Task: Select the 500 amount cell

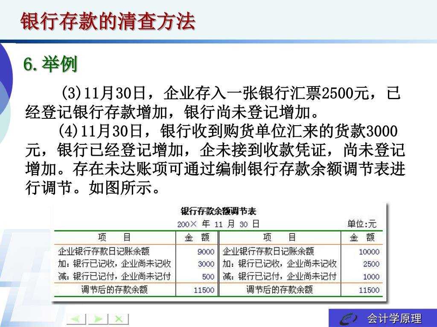Action: pos(208,277)
